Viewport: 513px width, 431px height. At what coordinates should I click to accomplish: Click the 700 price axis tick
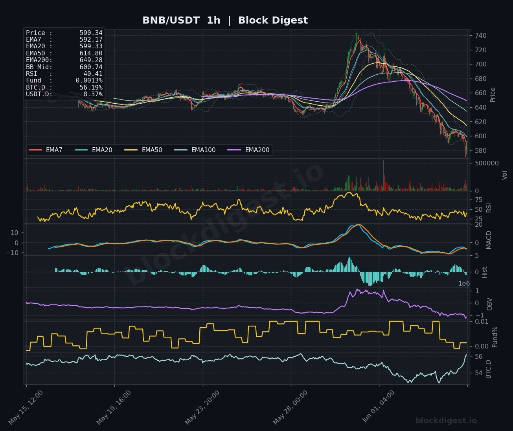coord(481,64)
